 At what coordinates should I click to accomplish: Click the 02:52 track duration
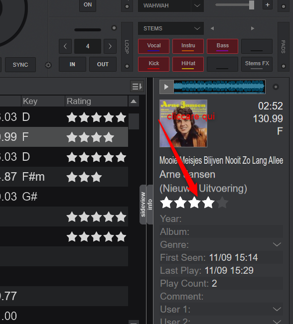pyautogui.click(x=271, y=106)
